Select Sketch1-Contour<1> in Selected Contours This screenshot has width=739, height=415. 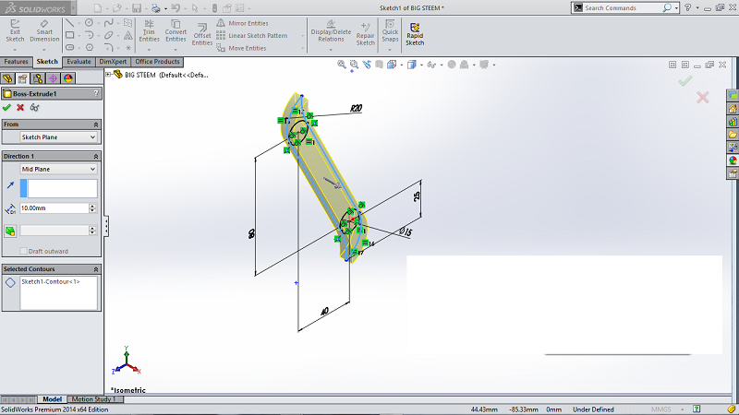click(51, 281)
